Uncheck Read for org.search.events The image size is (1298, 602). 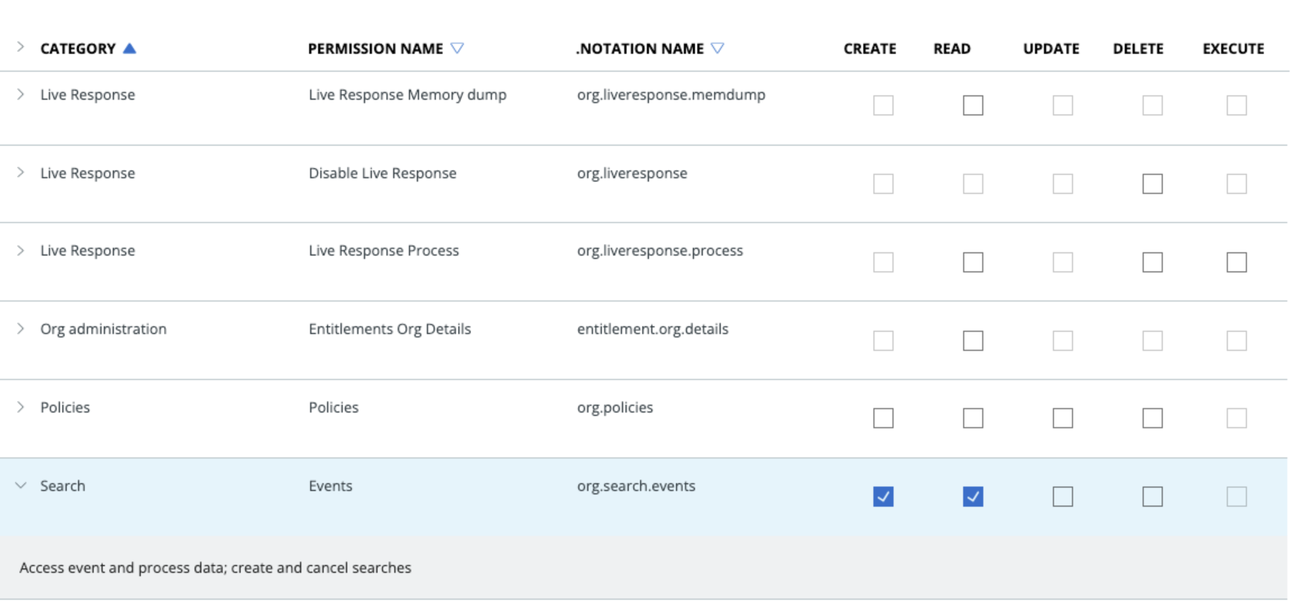973,497
